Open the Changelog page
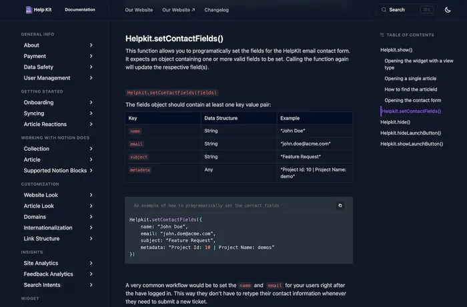The image size is (467, 307). [217, 10]
